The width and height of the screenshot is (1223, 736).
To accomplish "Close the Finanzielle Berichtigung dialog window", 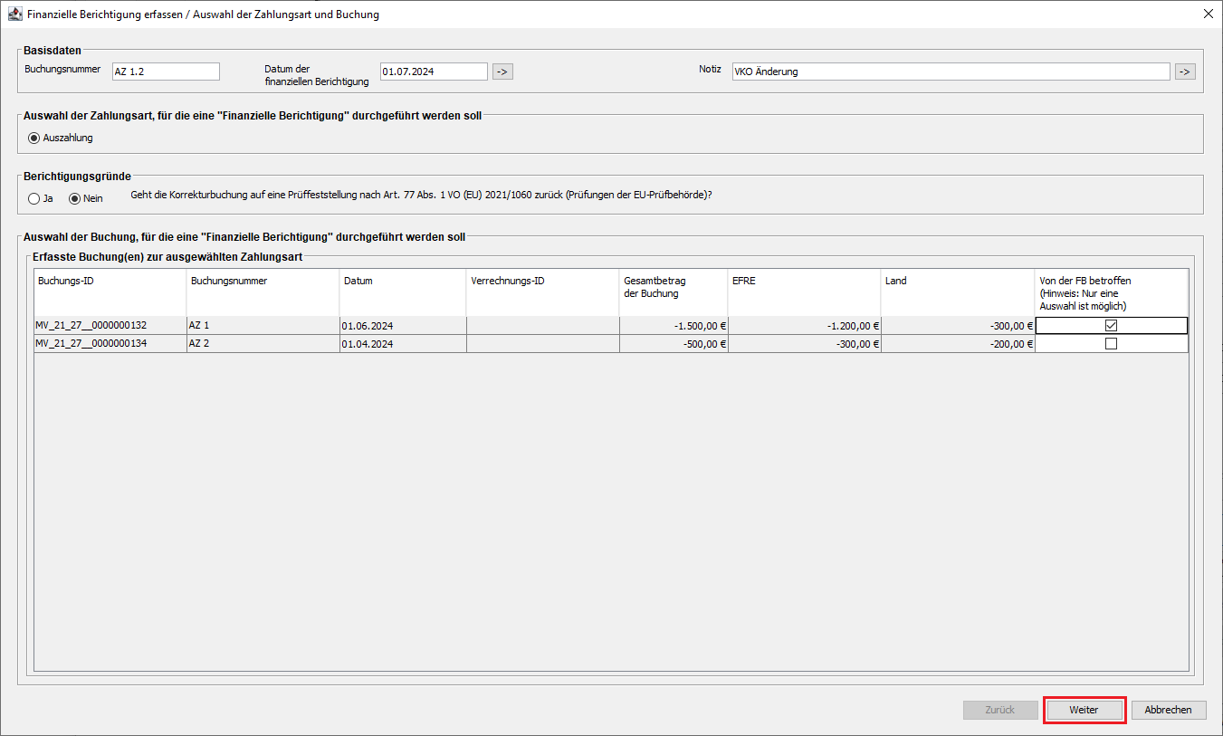I will click(x=1208, y=14).
